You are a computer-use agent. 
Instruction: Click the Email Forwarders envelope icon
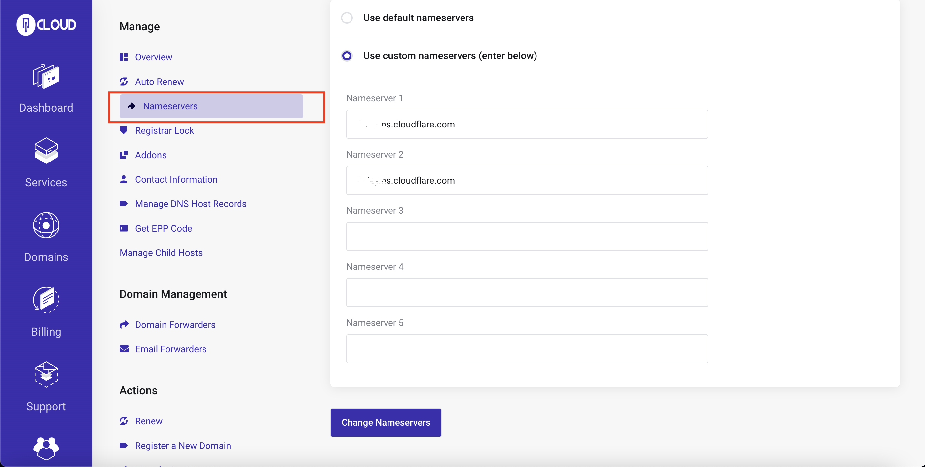tap(124, 349)
